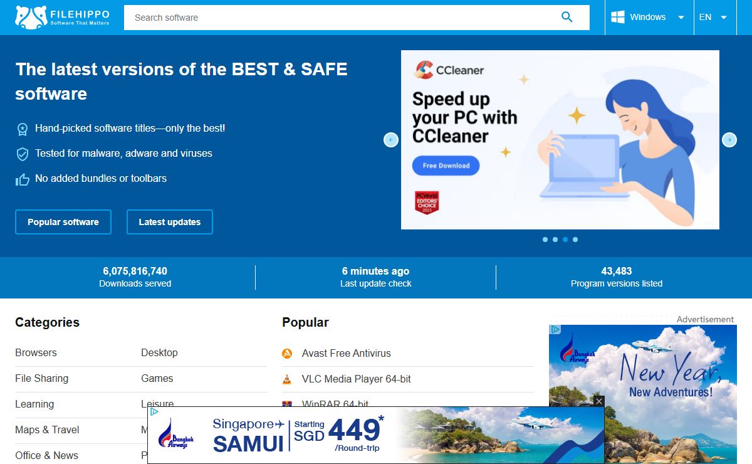
Task: Click the VLC cone icon
Action: 287,379
